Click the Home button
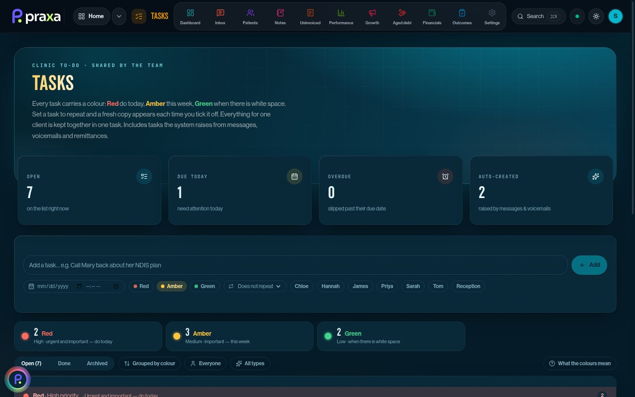This screenshot has height=397, width=635. pos(91,16)
